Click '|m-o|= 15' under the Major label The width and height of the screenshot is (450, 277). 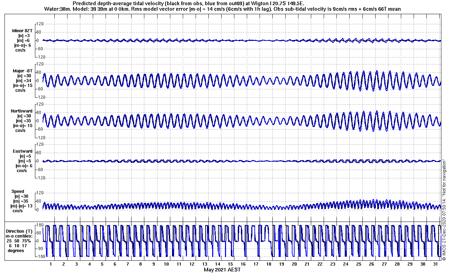[x=23, y=86]
